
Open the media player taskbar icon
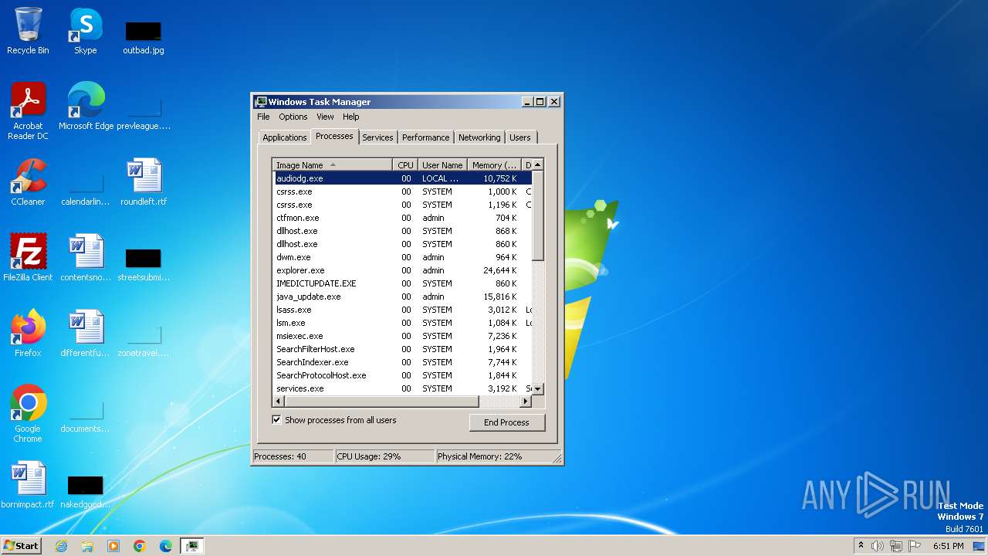[x=113, y=546]
